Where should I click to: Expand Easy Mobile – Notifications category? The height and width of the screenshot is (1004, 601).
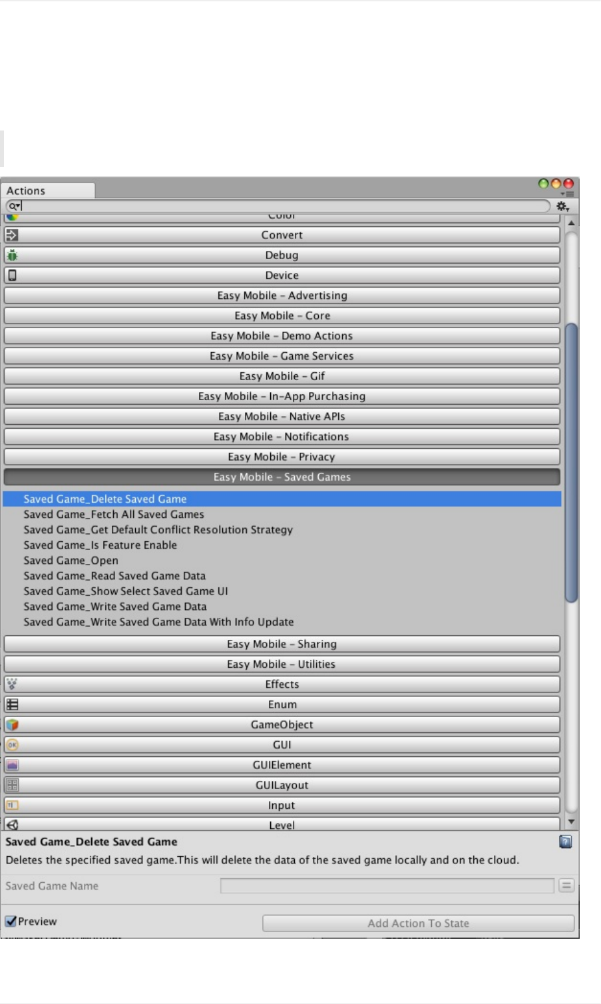[282, 437]
